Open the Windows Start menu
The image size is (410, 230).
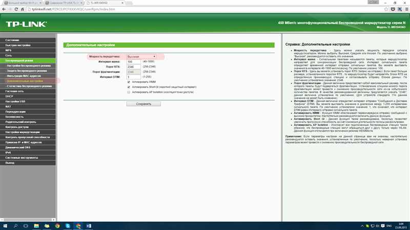point(5,226)
